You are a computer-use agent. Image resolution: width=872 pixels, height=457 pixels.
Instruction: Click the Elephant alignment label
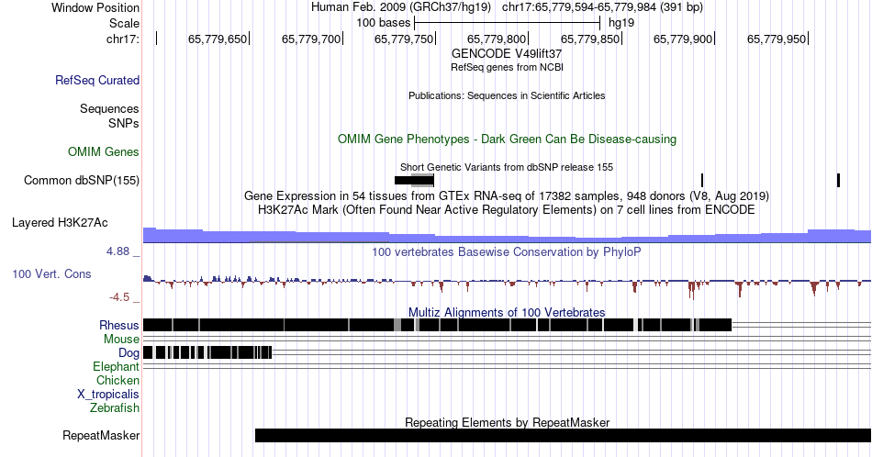[x=116, y=366]
